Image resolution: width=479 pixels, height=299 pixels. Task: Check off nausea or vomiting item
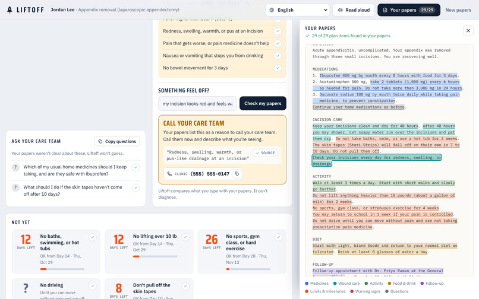click(x=278, y=56)
